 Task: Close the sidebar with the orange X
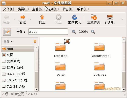(35, 41)
